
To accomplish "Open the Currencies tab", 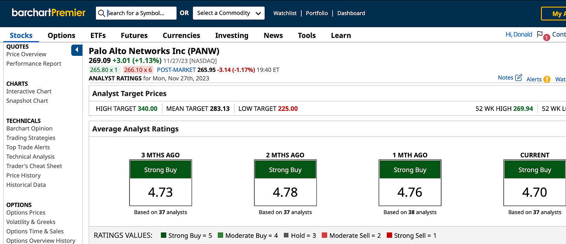I will tap(181, 35).
